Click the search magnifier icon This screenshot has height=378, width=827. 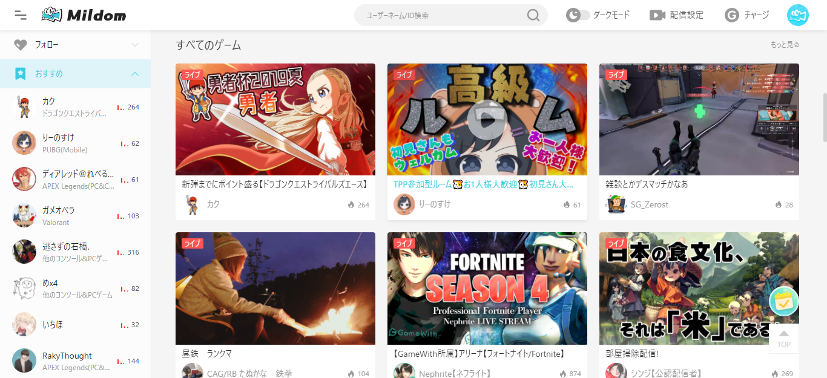click(x=533, y=15)
